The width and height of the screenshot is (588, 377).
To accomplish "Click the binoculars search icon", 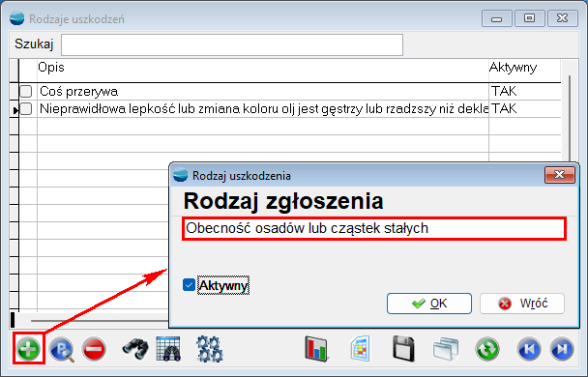I will pos(135,349).
